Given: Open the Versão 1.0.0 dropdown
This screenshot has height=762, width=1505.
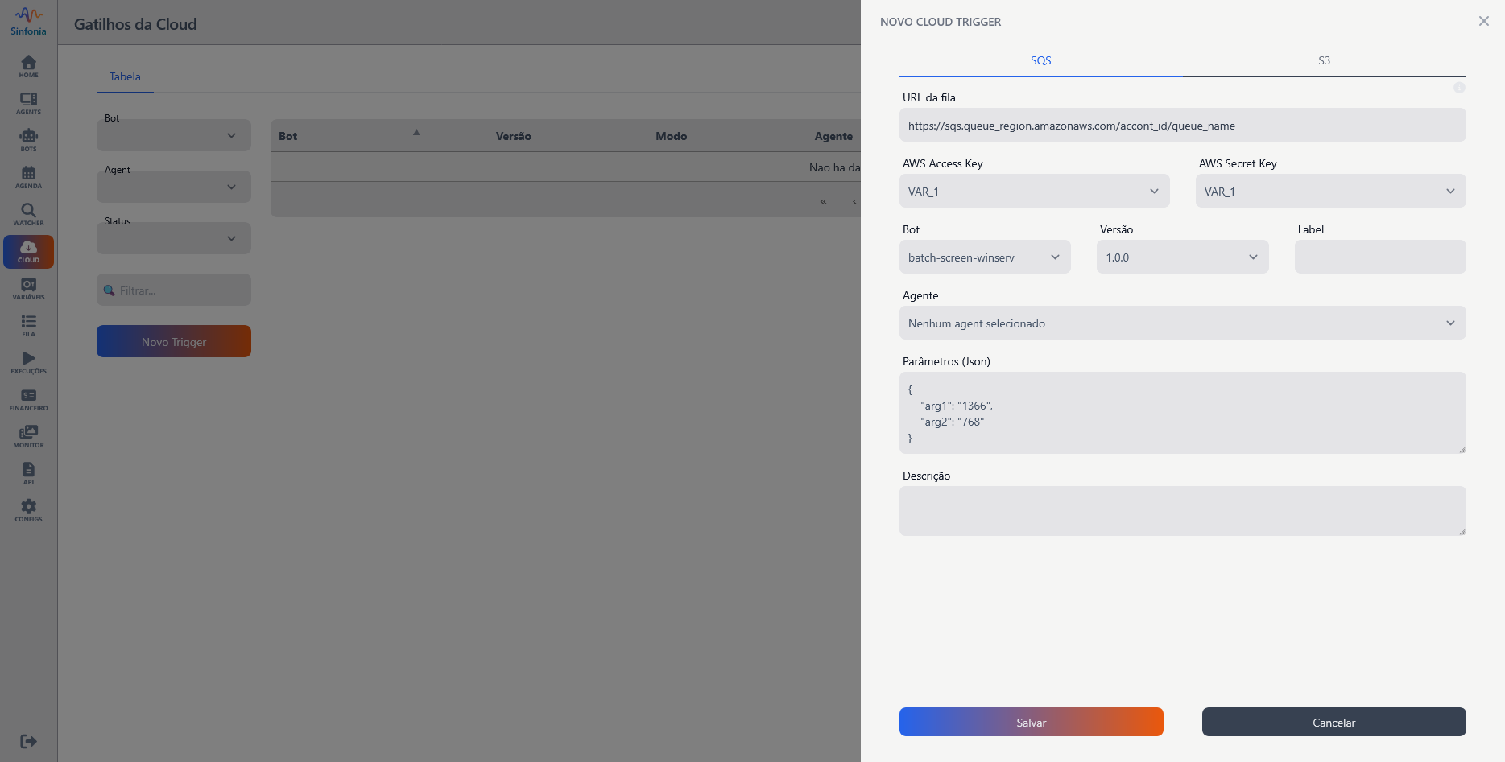Looking at the screenshot, I should tap(1182, 257).
